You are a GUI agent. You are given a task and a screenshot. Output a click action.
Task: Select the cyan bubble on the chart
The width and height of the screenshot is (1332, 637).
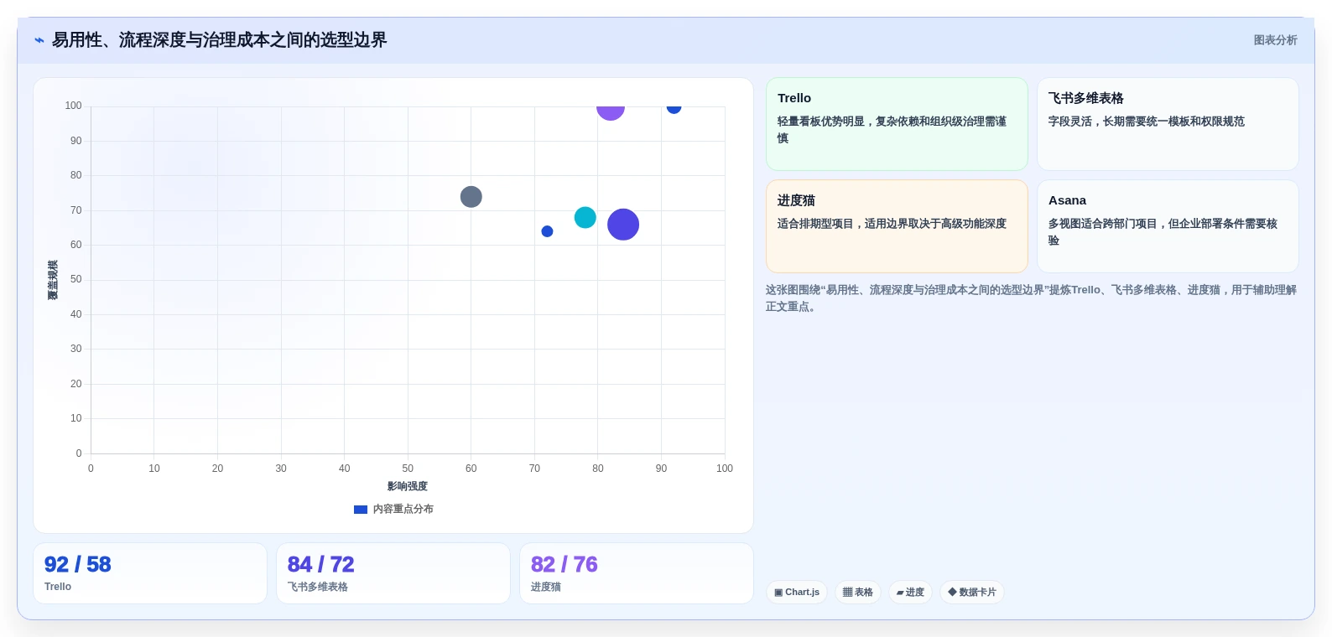pyautogui.click(x=585, y=218)
